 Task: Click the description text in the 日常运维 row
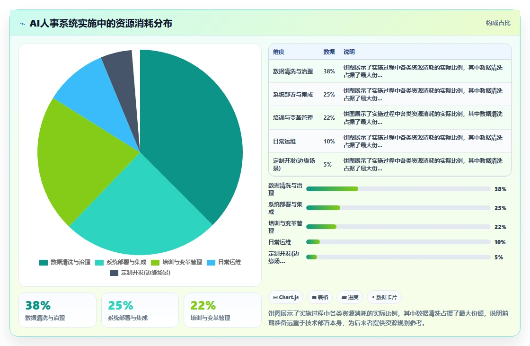click(x=423, y=142)
